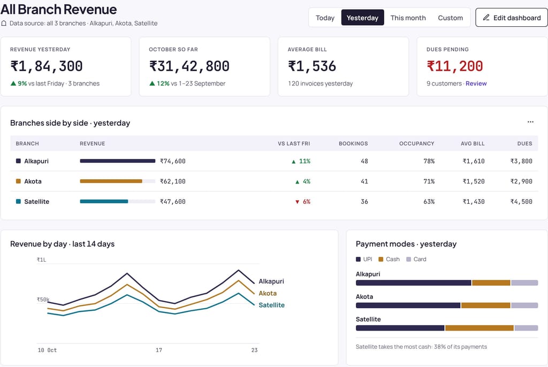Sort by the Bookings column header

click(353, 144)
